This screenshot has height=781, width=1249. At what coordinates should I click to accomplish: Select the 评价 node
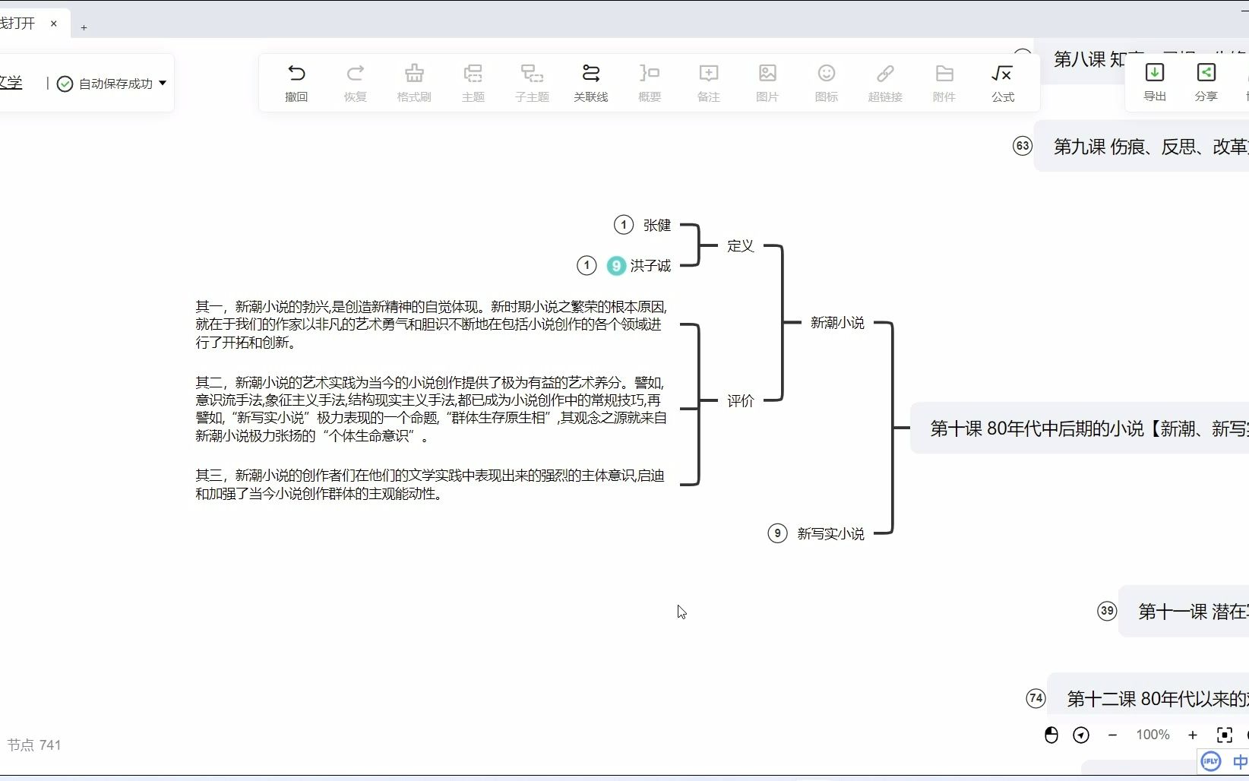coord(740,400)
